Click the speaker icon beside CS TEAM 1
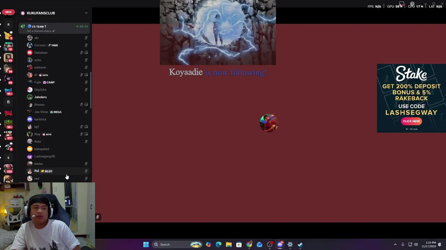Screen dimensions: 446x250 click(23, 26)
